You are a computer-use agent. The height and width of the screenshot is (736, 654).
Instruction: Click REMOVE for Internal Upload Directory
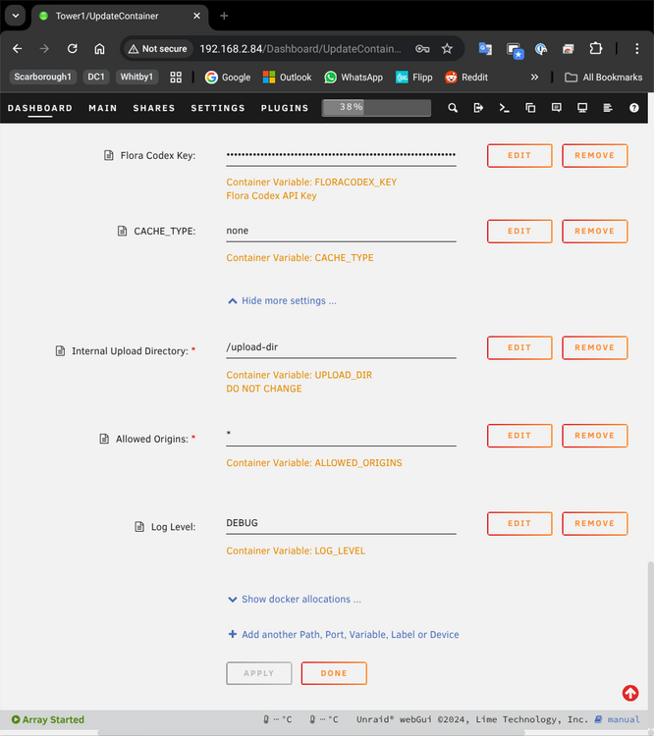tap(594, 347)
